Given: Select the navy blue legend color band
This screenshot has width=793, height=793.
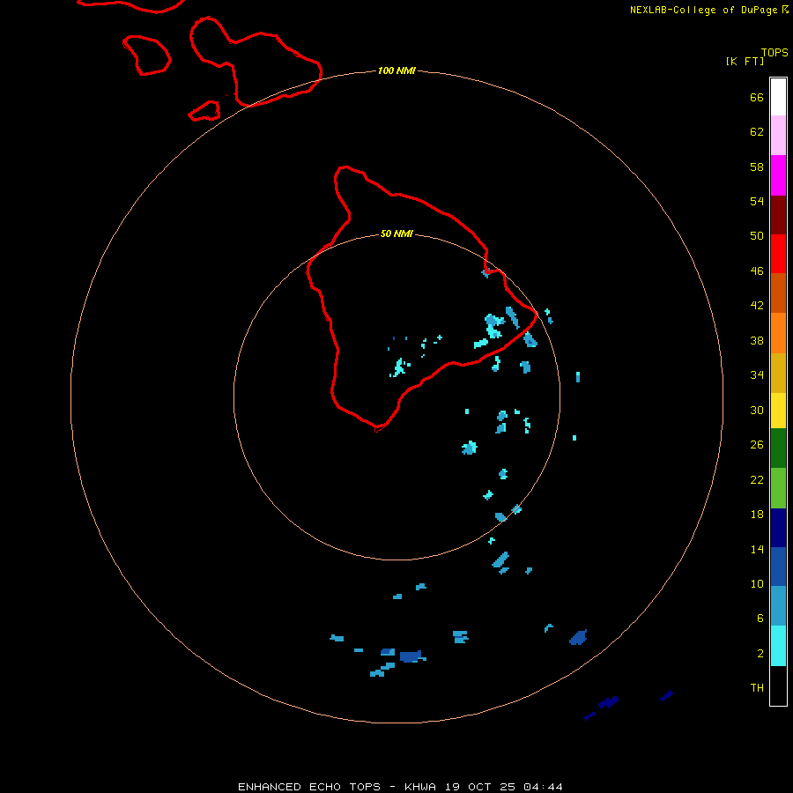Looking at the screenshot, I should coord(778,528).
